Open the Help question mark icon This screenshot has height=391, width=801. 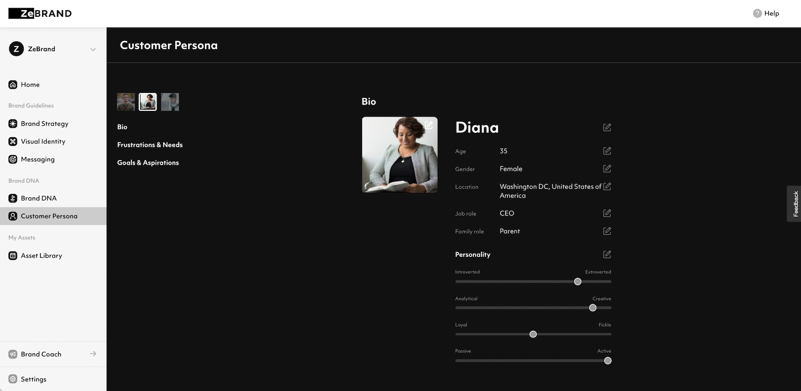(757, 13)
